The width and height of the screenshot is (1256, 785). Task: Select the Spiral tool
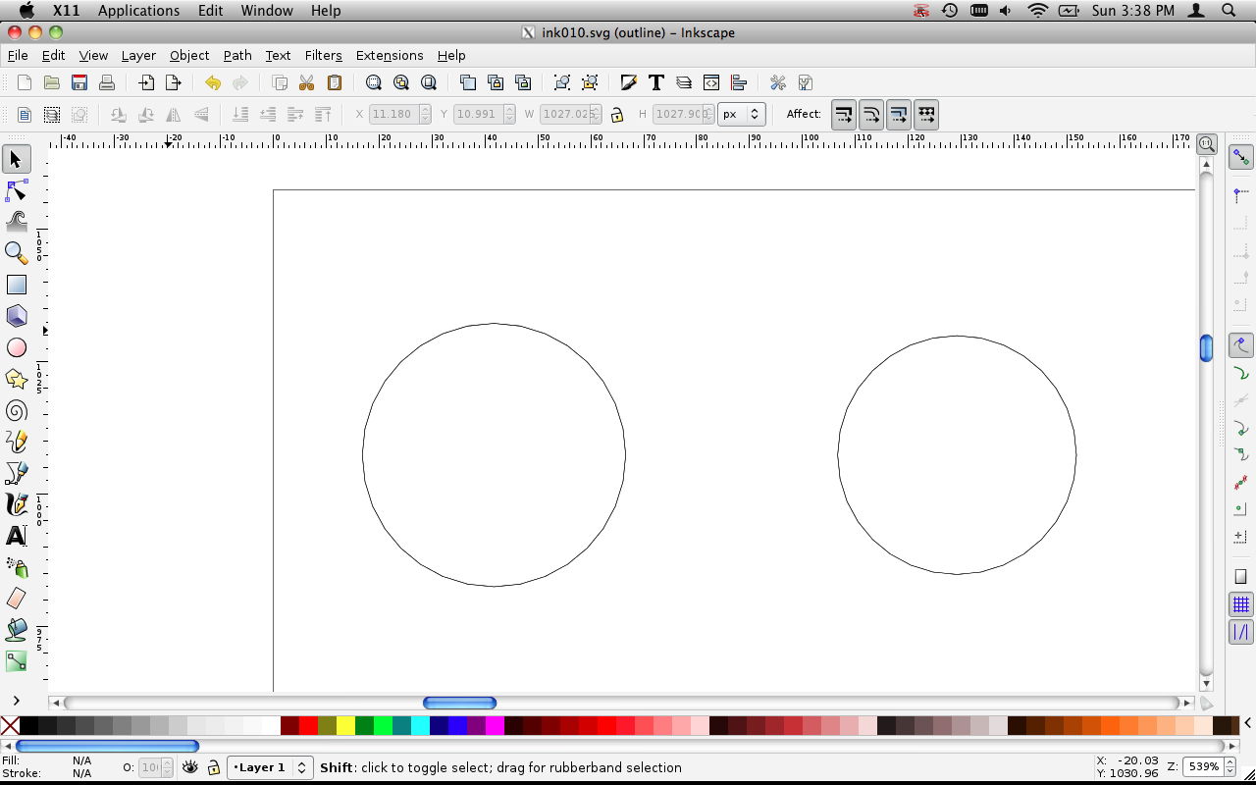point(17,410)
